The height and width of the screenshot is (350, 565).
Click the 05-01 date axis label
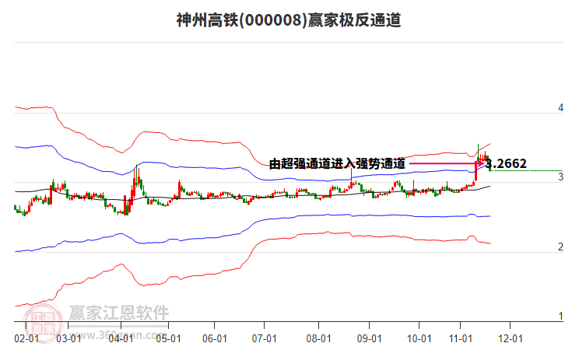click(x=168, y=339)
